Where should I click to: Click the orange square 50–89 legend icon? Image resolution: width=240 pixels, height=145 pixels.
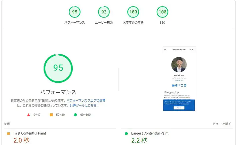[x=51, y=115]
